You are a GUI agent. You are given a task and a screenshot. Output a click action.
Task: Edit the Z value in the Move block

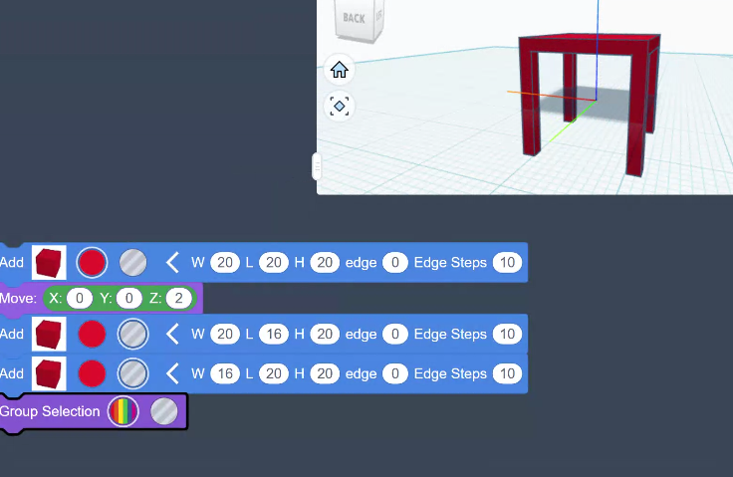point(178,299)
